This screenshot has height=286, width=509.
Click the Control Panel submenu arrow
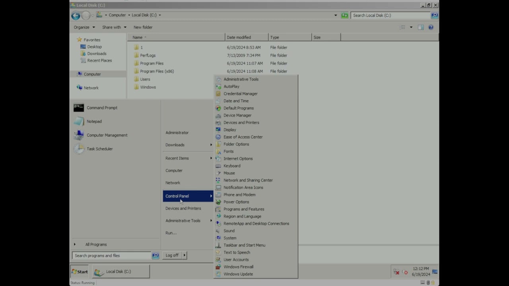tap(211, 196)
